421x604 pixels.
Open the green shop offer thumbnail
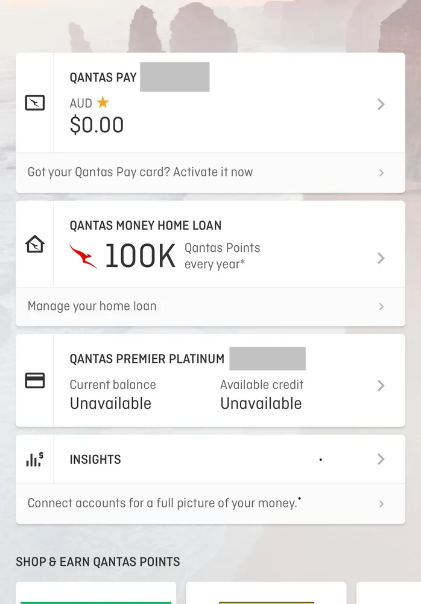pyautogui.click(x=96, y=595)
